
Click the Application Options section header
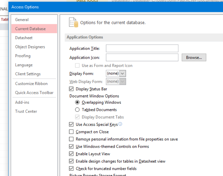point(144,37)
